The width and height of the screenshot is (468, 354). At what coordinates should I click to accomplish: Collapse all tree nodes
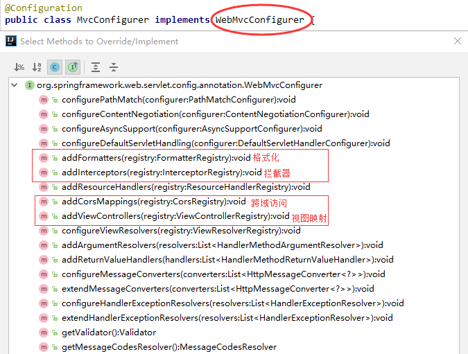114,67
